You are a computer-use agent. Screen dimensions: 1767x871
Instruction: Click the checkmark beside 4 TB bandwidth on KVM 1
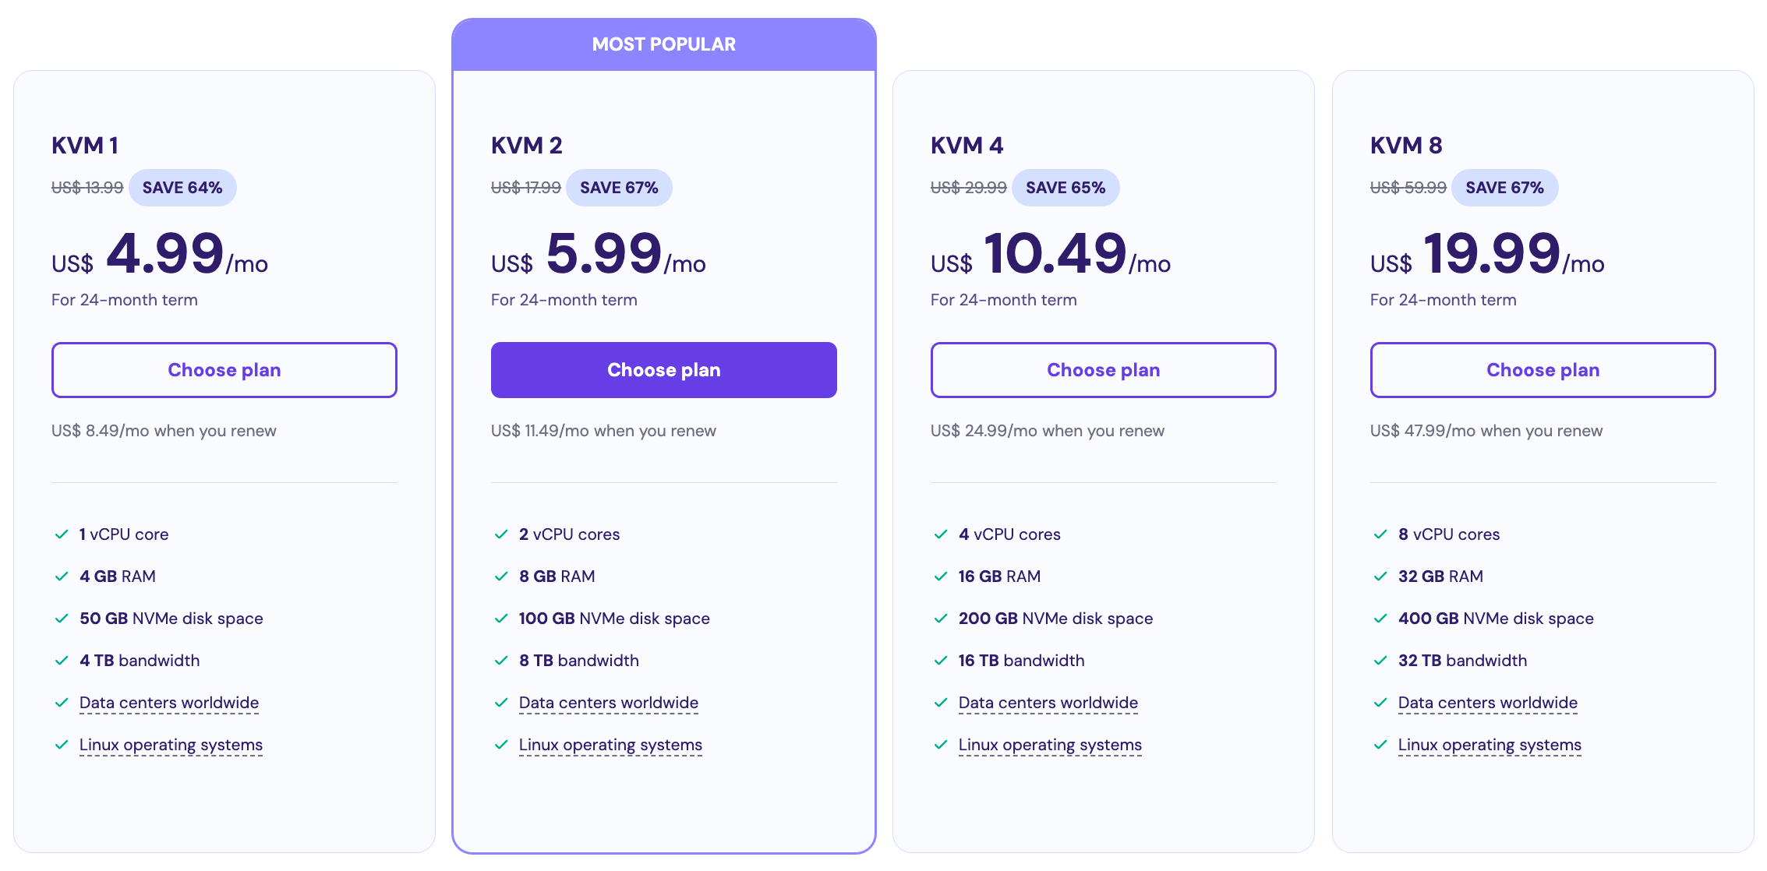pos(61,661)
